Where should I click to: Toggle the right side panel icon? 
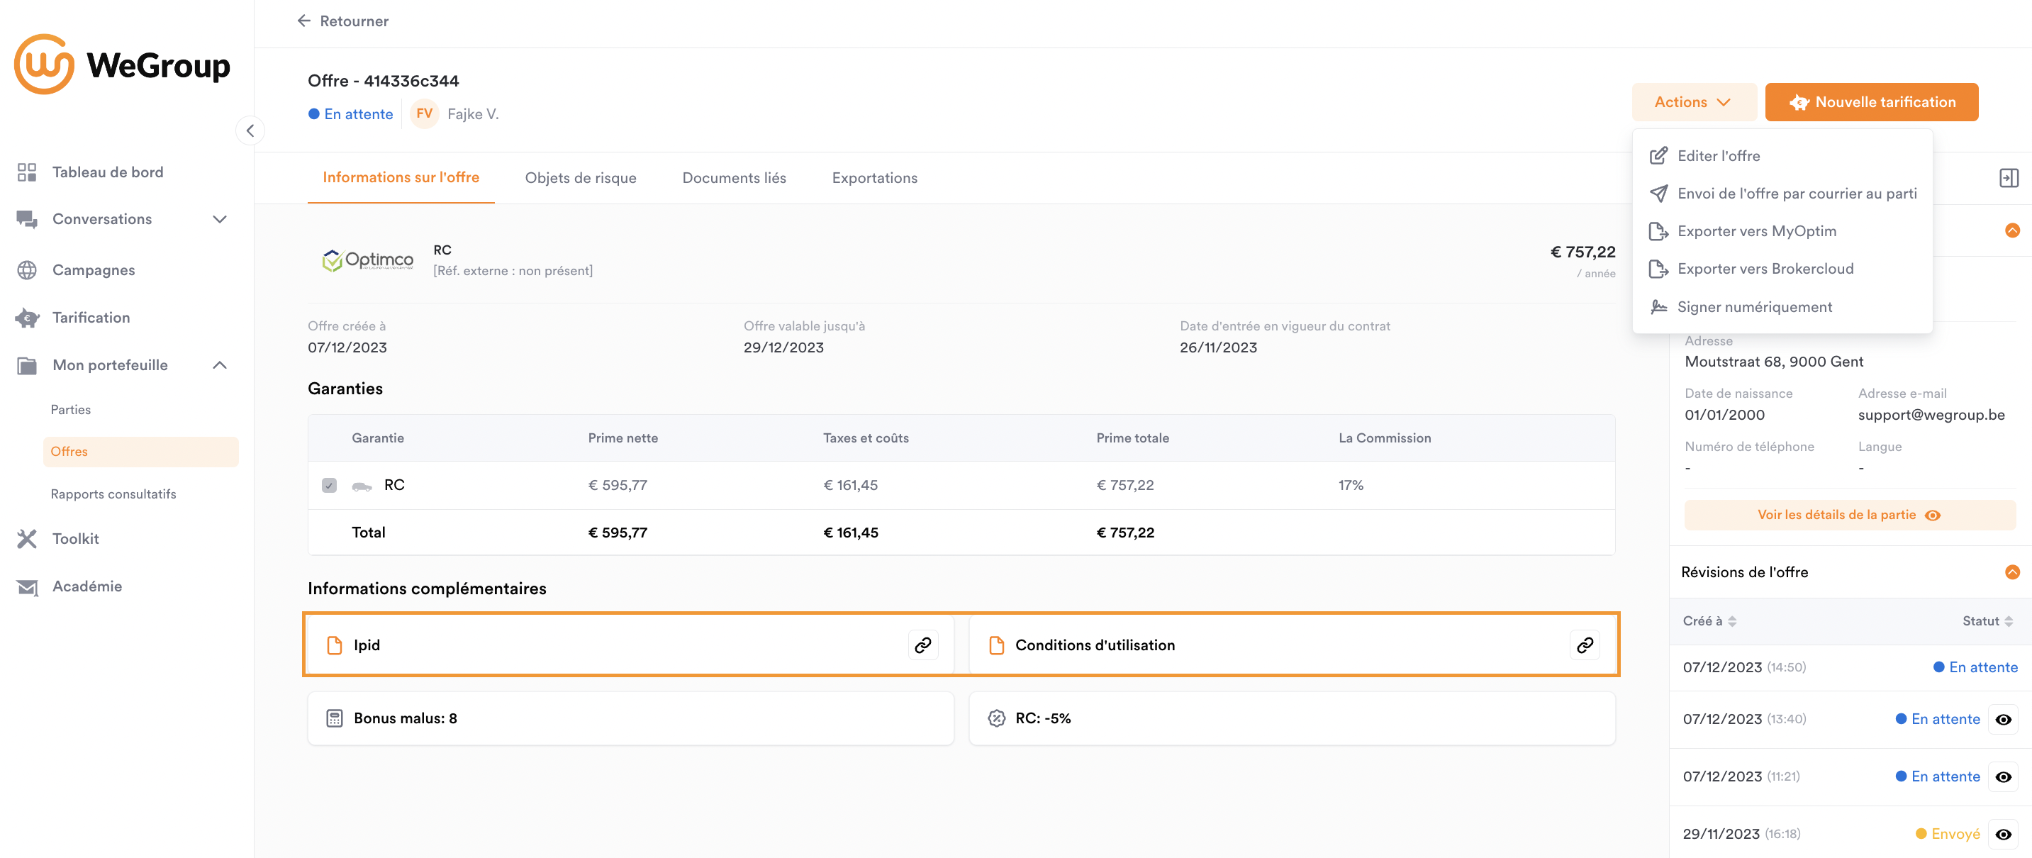2009,178
